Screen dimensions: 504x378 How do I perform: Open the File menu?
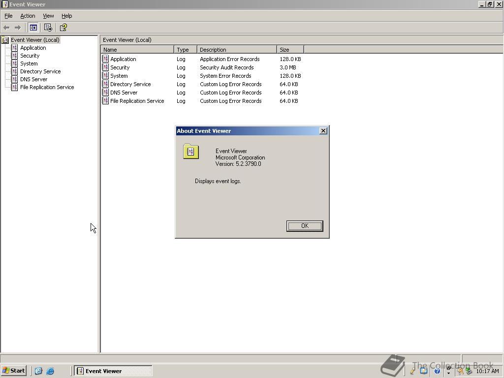(8, 16)
